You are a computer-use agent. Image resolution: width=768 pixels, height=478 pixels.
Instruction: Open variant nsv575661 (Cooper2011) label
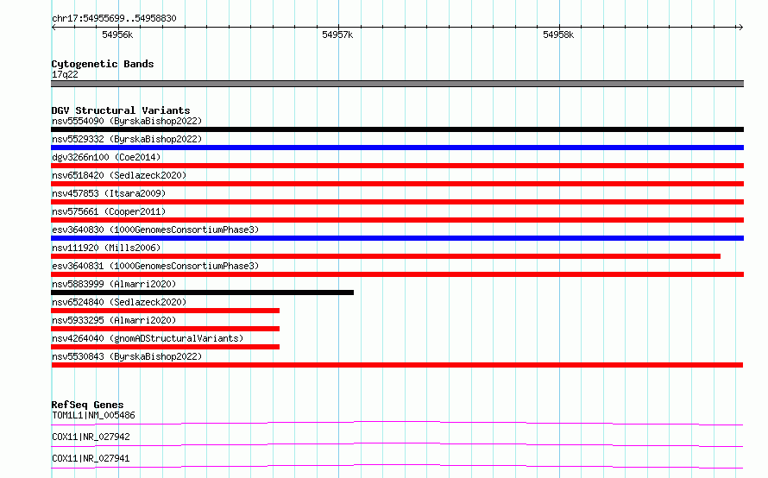[x=109, y=211]
